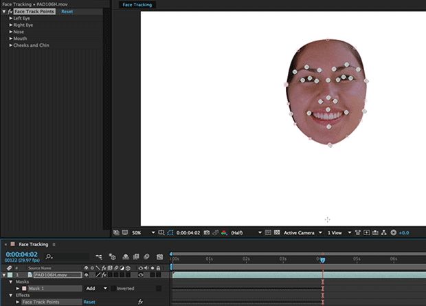
Task: Toggle the lock switch on PAD106H.mov layer
Action: click(159, 275)
